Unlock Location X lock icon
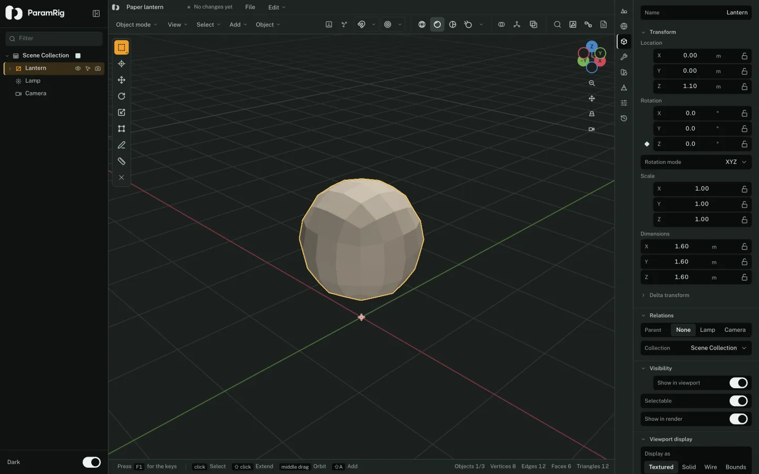 [745, 56]
